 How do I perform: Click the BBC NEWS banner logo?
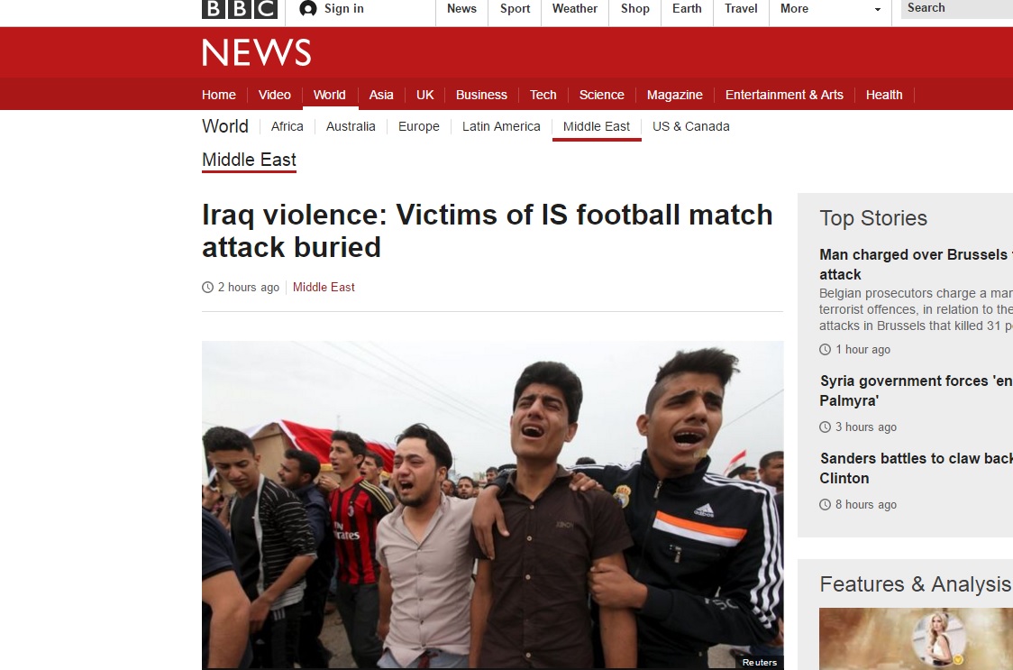click(257, 52)
